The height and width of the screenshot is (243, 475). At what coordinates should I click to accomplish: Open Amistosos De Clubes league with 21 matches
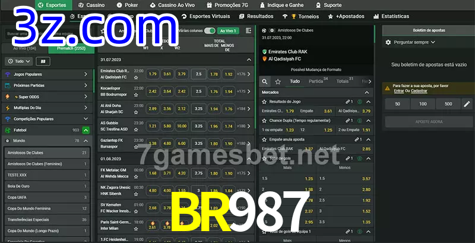point(47,153)
